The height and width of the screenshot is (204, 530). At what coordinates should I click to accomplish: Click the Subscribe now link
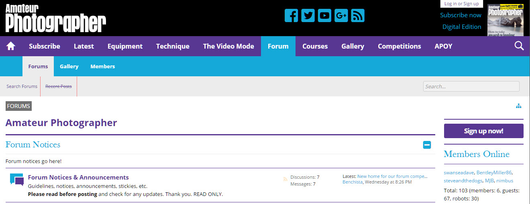461,15
